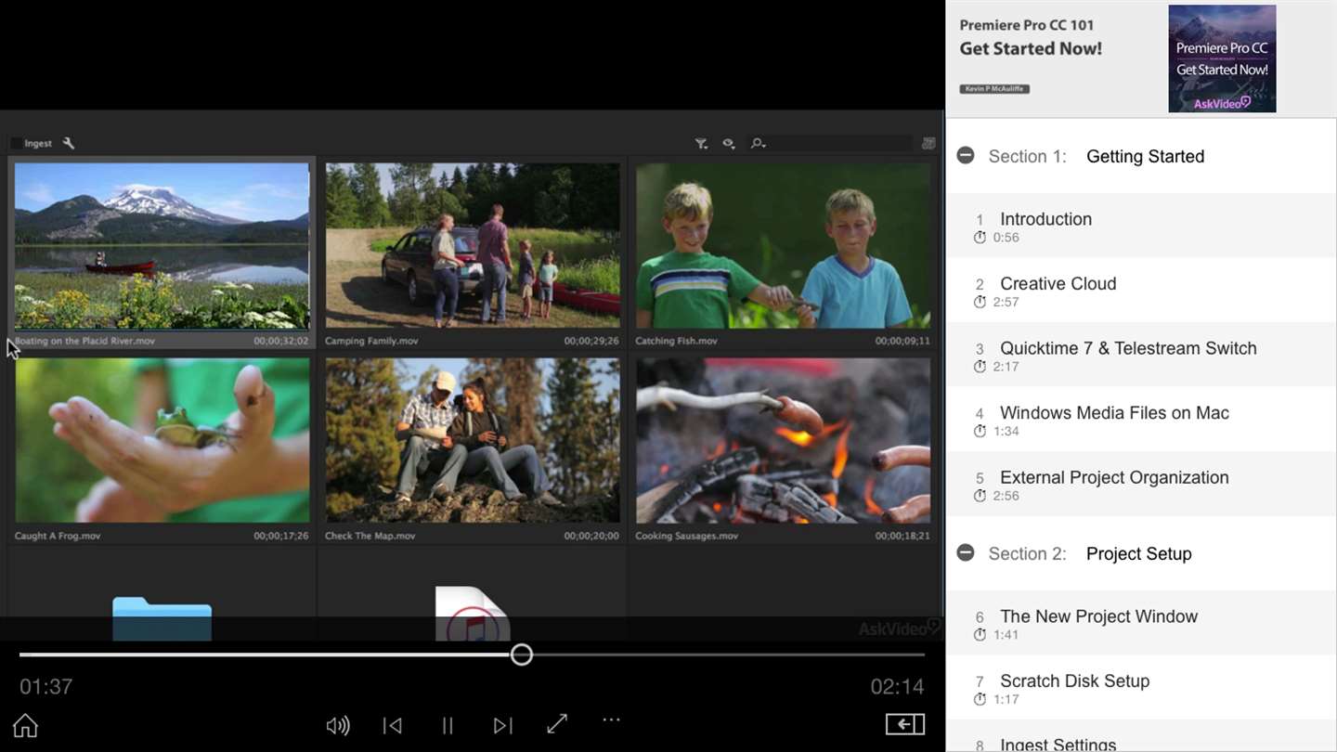Image resolution: width=1337 pixels, height=752 pixels.
Task: Click the Kevin P McAuliffe author tag
Action: tap(994, 89)
